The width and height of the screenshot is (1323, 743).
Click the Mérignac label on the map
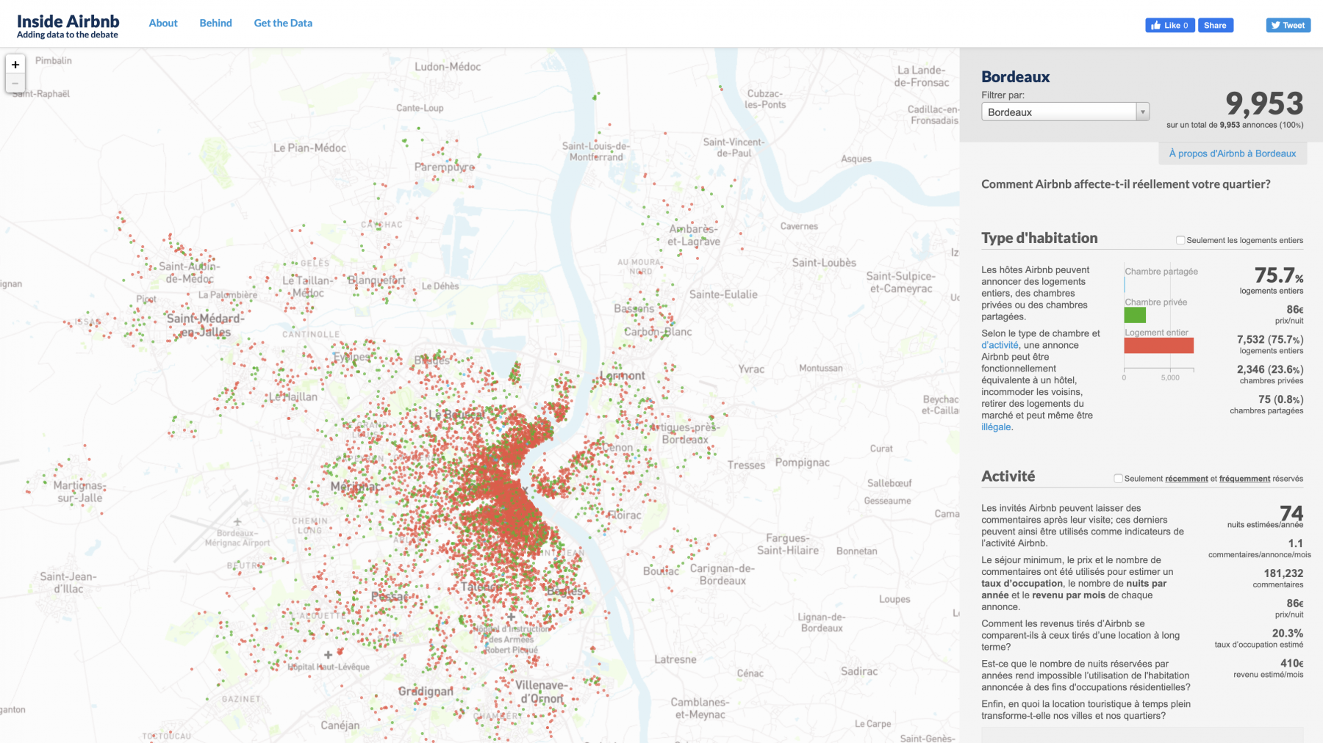pyautogui.click(x=355, y=487)
